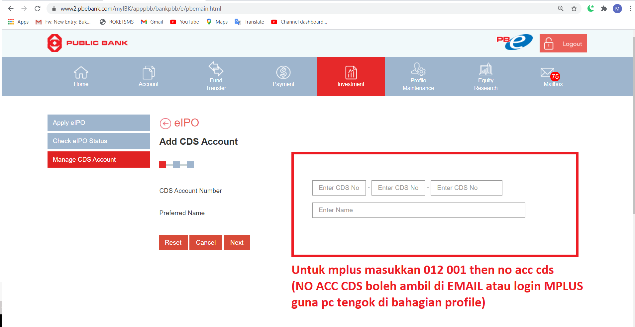
Task: Click the Public Bank logo
Action: (x=87, y=43)
